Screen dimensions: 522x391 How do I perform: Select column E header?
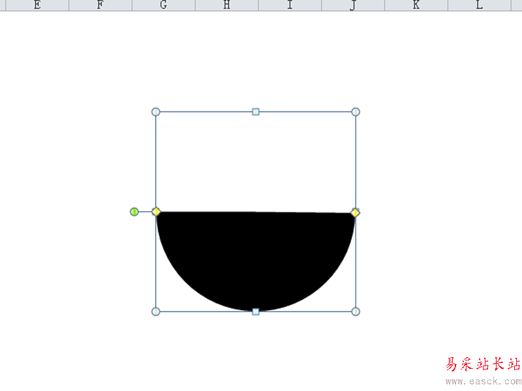[x=37, y=5]
